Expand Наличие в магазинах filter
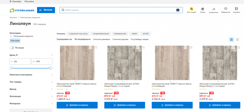Image resolution: width=244 pixels, height=112 pixels. coord(52,75)
